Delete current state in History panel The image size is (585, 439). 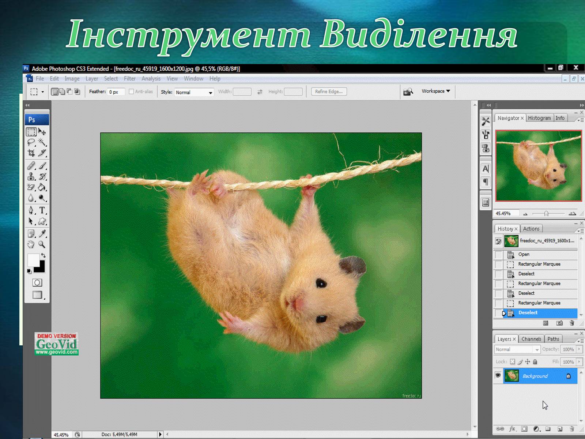[x=572, y=323]
